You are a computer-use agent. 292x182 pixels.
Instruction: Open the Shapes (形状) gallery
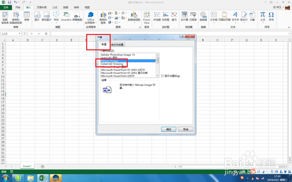pyautogui.click(x=56, y=17)
